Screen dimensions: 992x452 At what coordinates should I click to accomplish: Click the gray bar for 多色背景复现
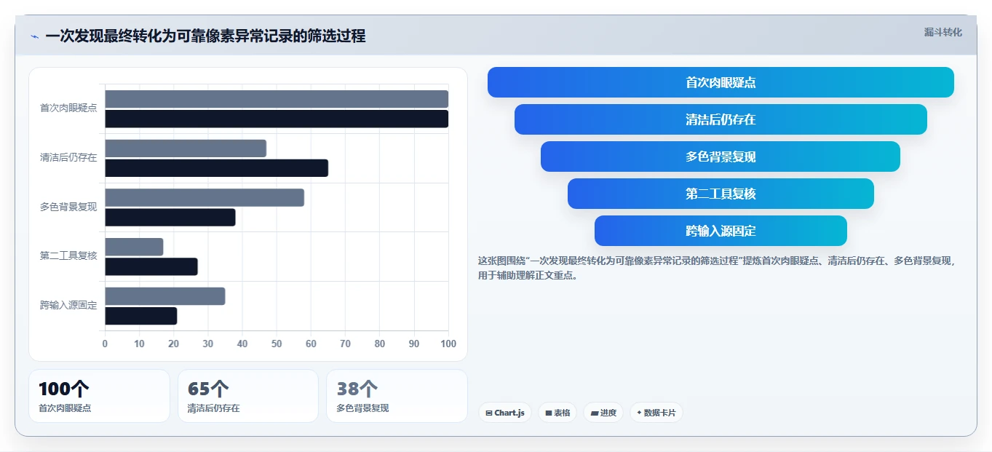tap(205, 198)
